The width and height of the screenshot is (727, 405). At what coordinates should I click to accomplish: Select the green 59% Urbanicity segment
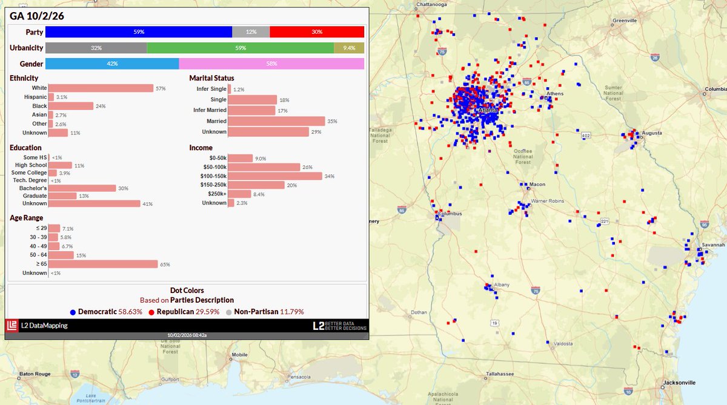(x=240, y=48)
